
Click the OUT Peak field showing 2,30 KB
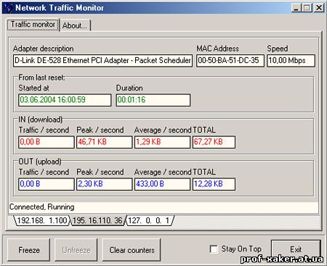[x=105, y=184]
